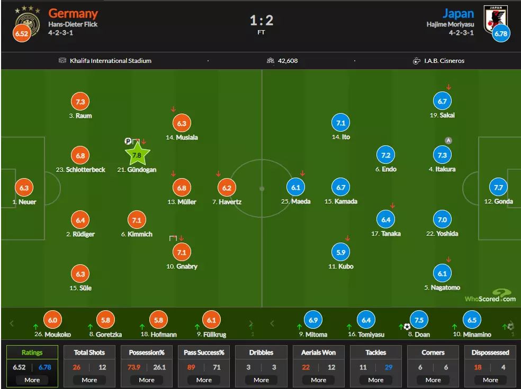Open the Tackles stat tab

(375, 353)
